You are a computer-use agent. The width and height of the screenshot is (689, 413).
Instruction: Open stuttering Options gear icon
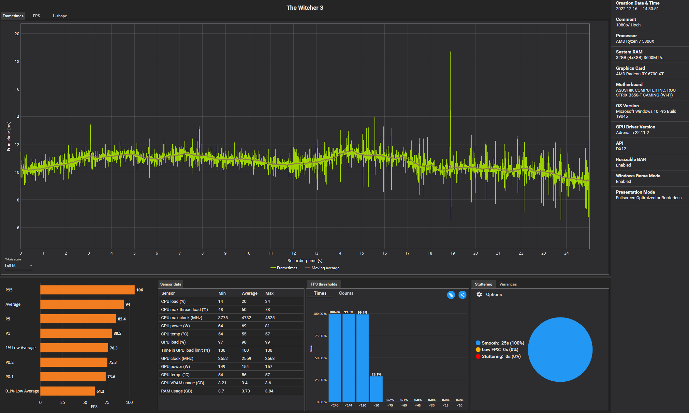click(479, 294)
